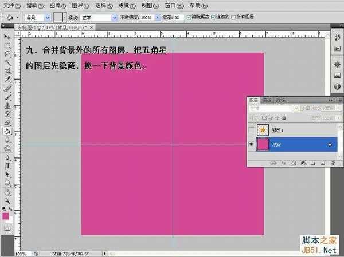Expand the 不透明度 opacity slider arrow
344x257 pixels.
click(x=158, y=18)
